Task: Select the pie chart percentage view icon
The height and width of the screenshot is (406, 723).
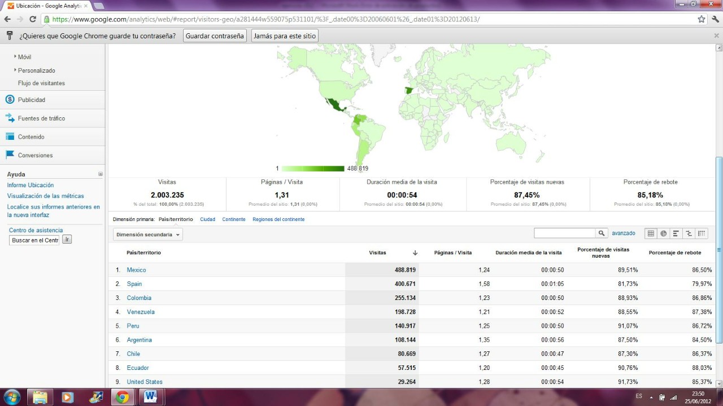Action: click(x=664, y=233)
